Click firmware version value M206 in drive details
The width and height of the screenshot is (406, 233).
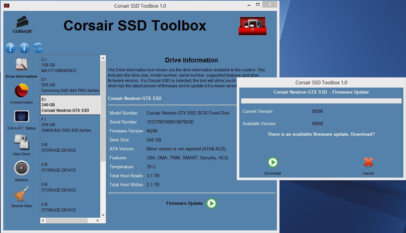tap(152, 131)
